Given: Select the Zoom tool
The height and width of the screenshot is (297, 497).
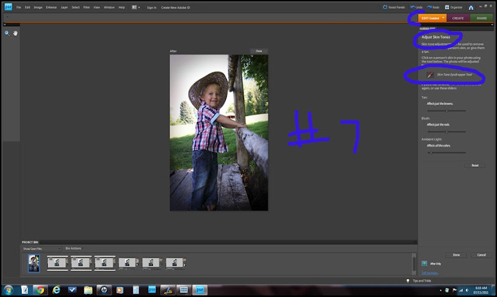Looking at the screenshot, I should 7,33.
